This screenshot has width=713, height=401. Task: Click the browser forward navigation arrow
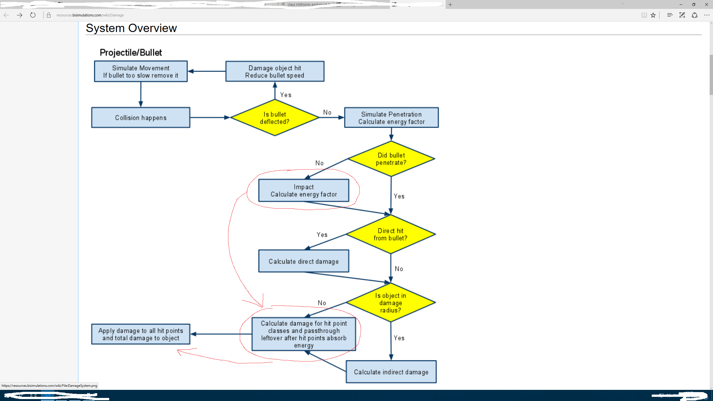19,15
